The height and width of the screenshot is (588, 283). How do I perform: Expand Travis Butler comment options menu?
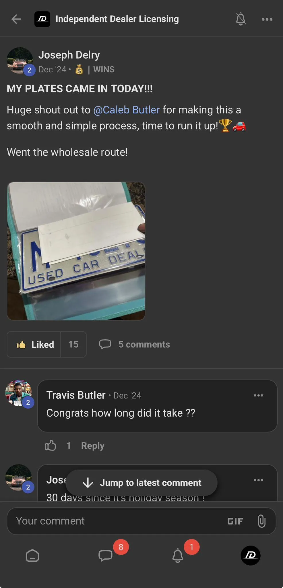point(258,395)
